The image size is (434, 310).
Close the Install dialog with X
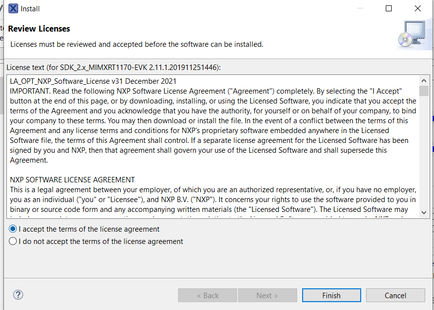(x=418, y=8)
